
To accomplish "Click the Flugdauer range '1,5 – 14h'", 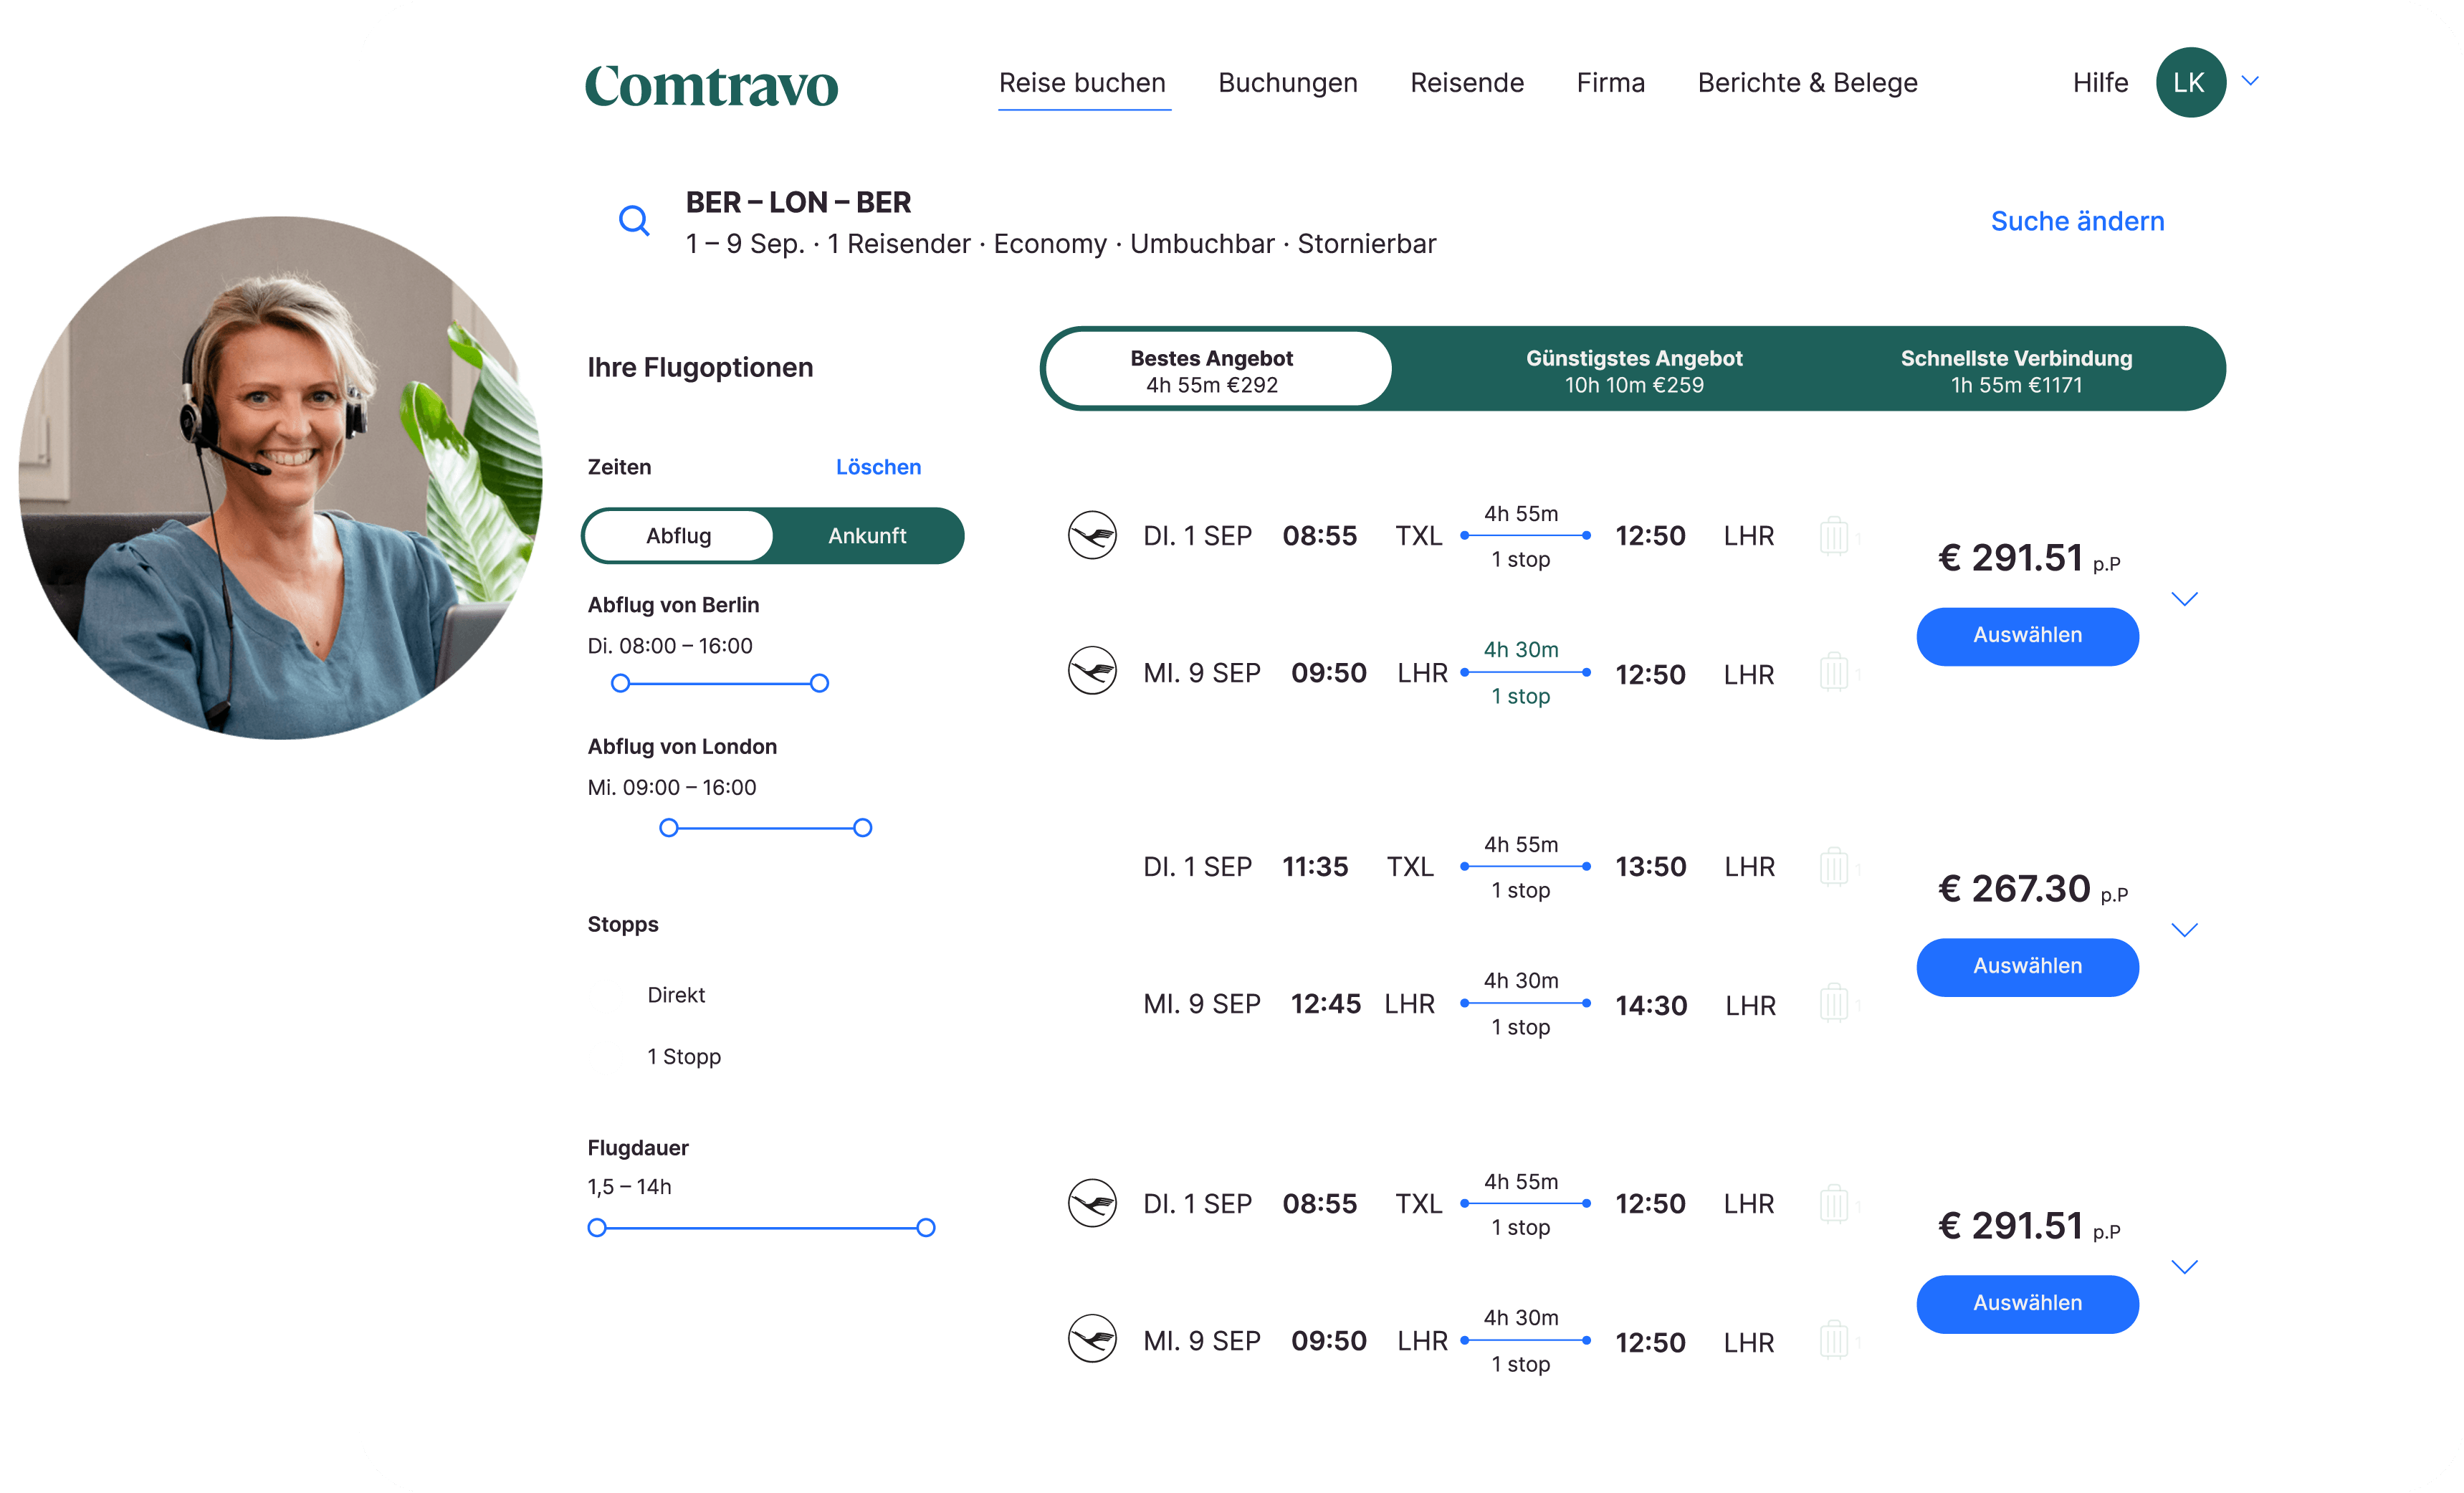I will click(629, 1187).
